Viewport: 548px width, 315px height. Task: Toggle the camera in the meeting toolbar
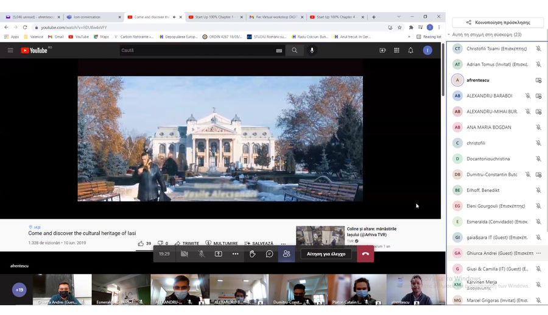(x=184, y=253)
